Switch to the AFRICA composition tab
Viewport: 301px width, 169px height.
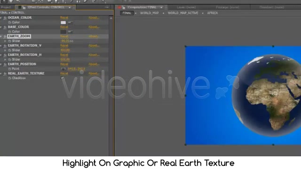pyautogui.click(x=212, y=13)
